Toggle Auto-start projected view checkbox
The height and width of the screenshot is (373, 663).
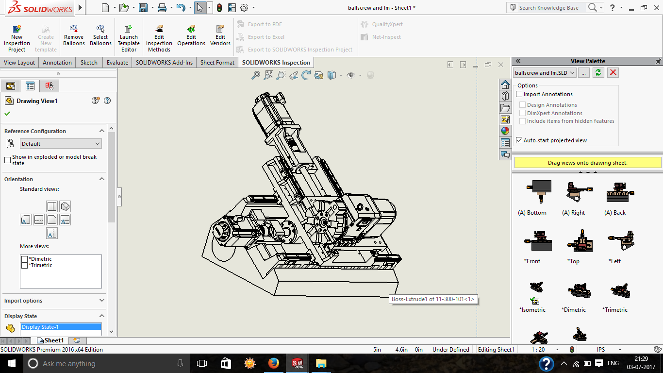[x=519, y=140]
